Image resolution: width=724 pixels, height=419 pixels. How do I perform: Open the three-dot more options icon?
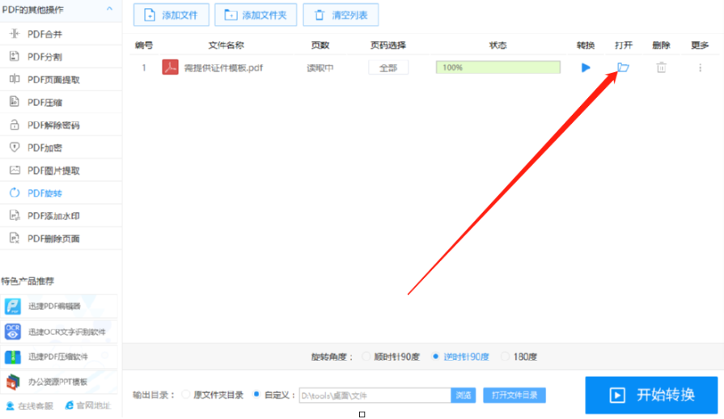pos(700,68)
